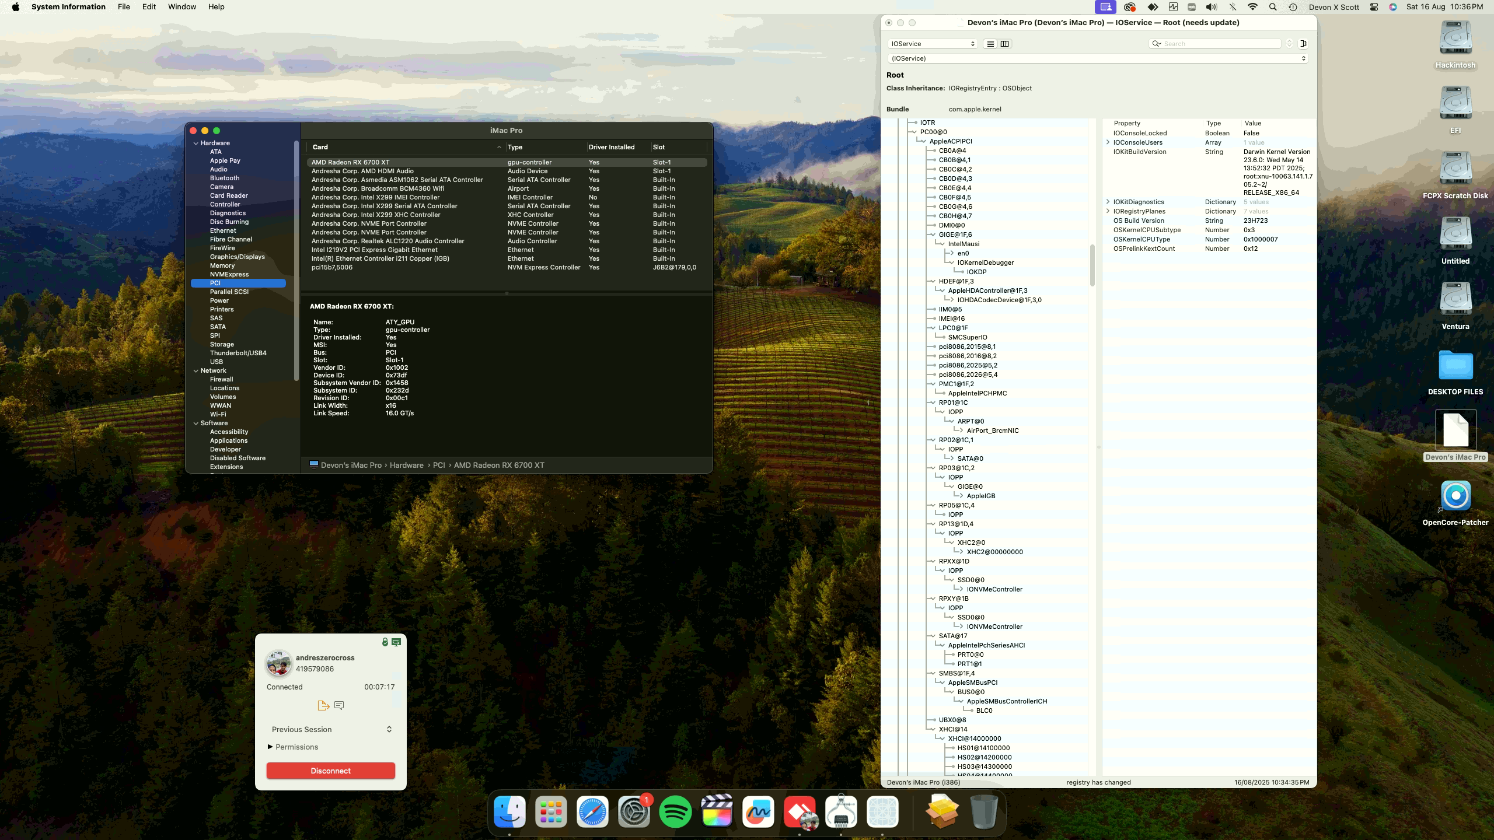Select NVMExpress in the Hardware sidebar
This screenshot has width=1494, height=840.
click(229, 274)
